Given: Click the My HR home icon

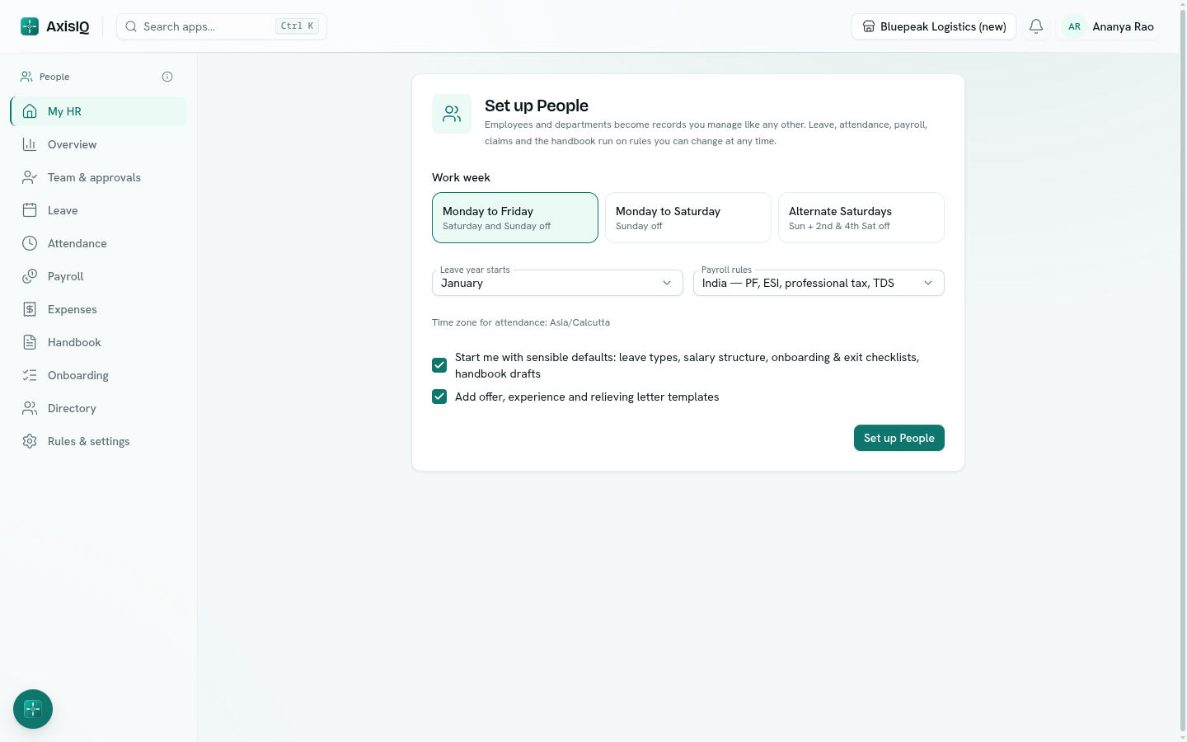Looking at the screenshot, I should (x=30, y=111).
